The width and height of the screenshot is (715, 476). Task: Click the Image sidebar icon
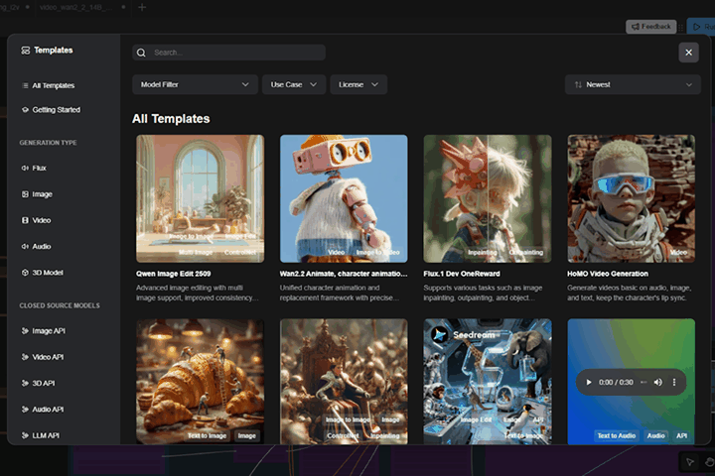[x=25, y=194]
